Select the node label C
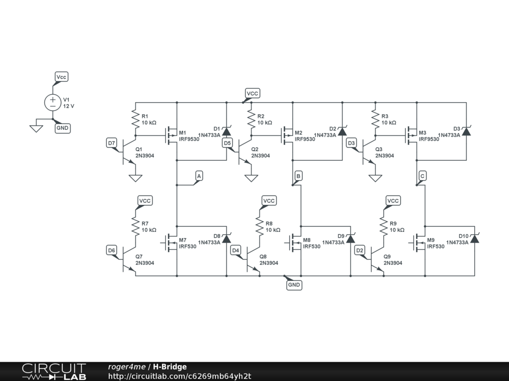 [423, 176]
